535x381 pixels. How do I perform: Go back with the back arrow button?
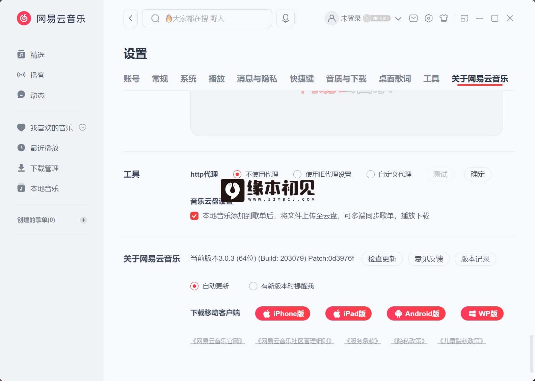pyautogui.click(x=131, y=18)
